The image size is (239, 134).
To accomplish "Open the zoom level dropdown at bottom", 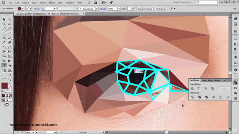I will click(37, 133).
